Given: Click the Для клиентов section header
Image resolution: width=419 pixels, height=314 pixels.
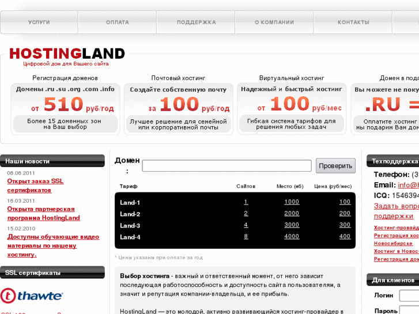Looking at the screenshot, I should pyautogui.click(x=393, y=280).
